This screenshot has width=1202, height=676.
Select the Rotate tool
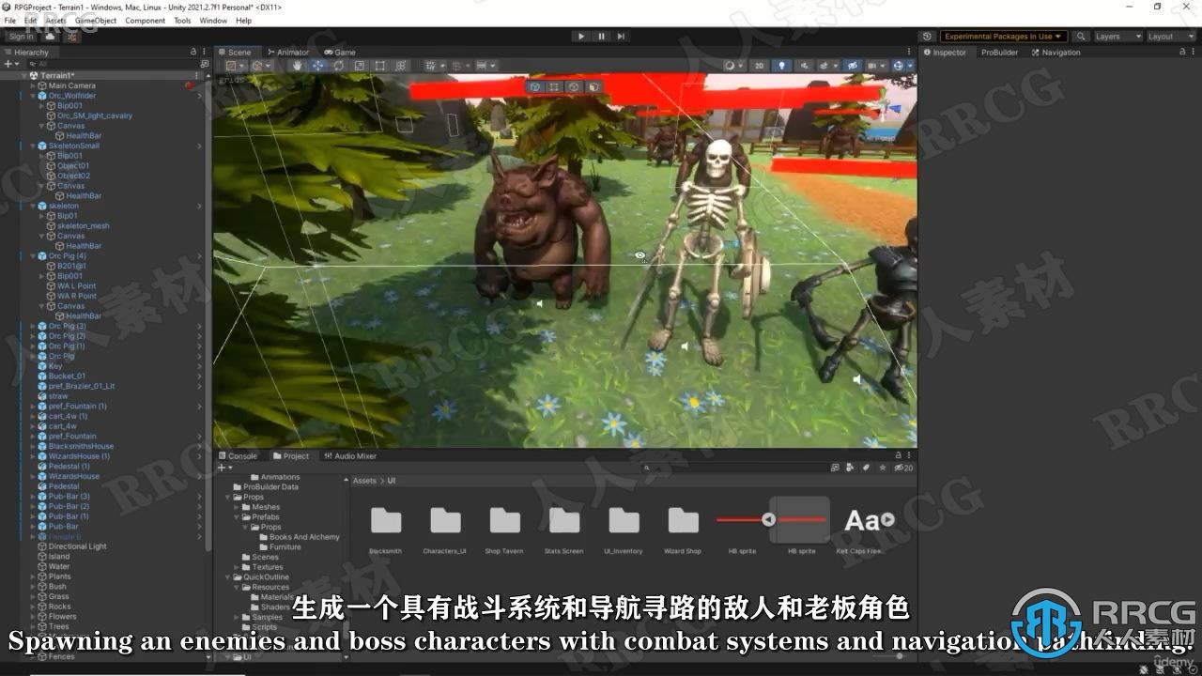pyautogui.click(x=339, y=66)
